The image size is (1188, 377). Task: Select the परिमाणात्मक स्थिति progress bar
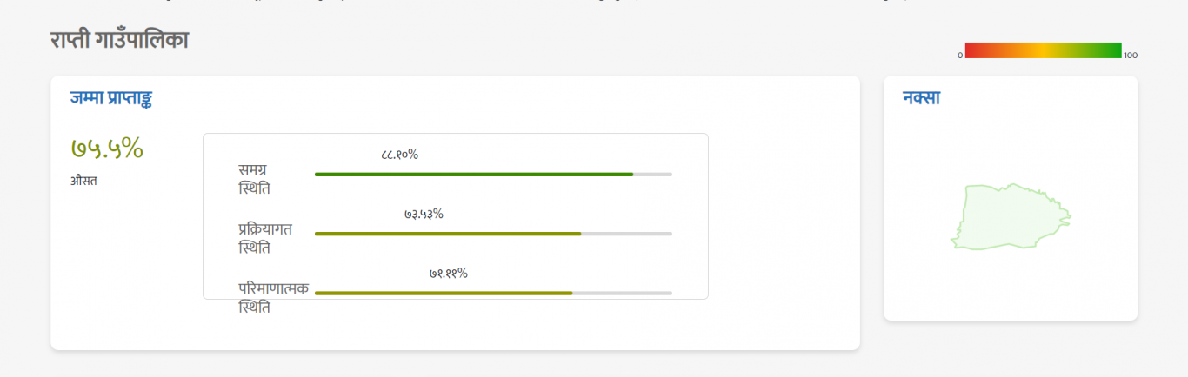493,293
